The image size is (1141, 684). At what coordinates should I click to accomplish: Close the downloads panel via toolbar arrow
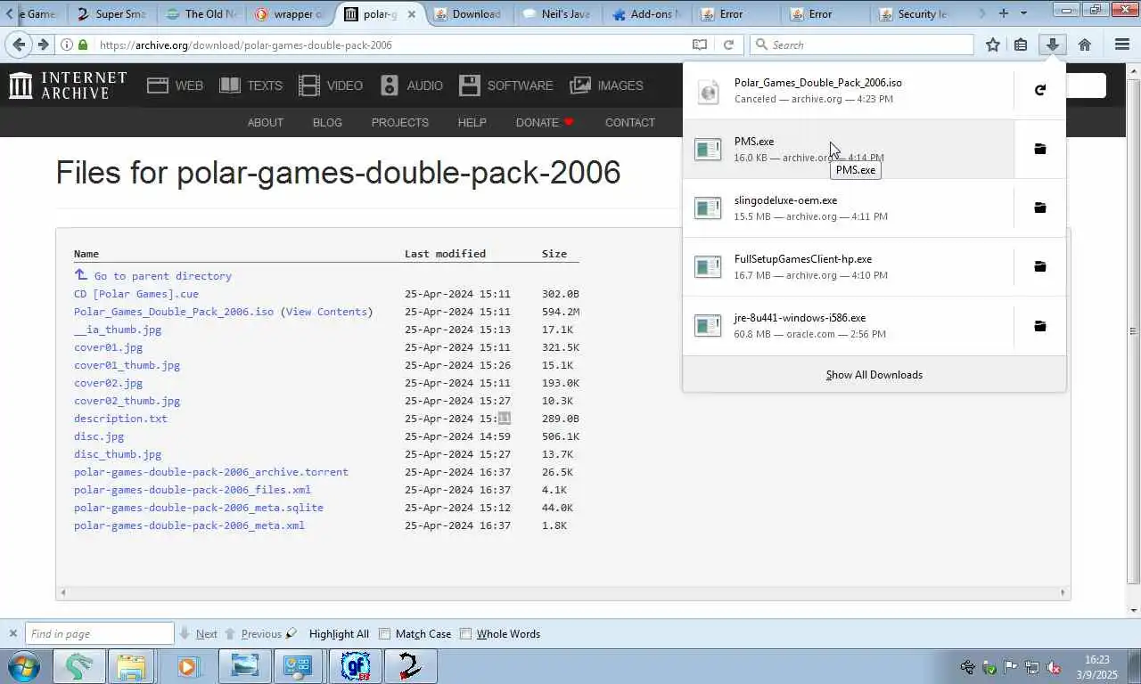[1053, 45]
